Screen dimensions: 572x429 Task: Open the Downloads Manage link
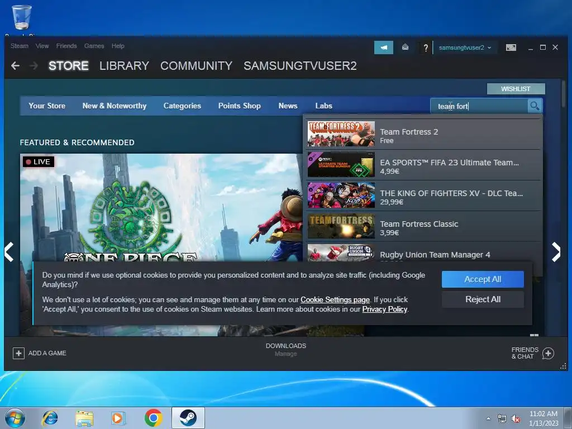[x=285, y=354]
